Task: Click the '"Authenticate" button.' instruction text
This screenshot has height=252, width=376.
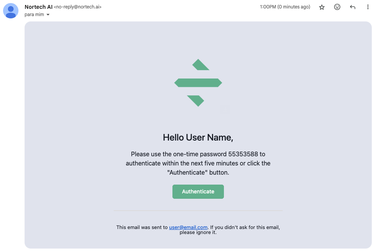Action: [x=198, y=172]
